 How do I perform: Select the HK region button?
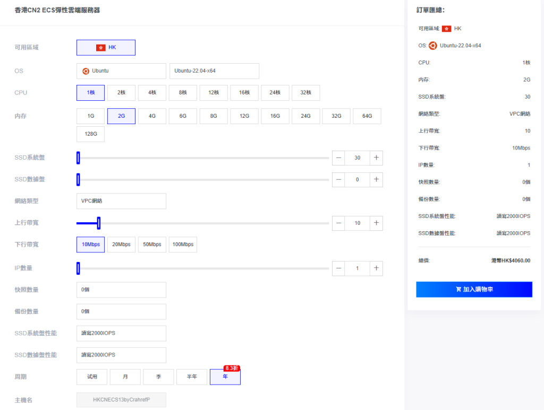[x=106, y=48]
